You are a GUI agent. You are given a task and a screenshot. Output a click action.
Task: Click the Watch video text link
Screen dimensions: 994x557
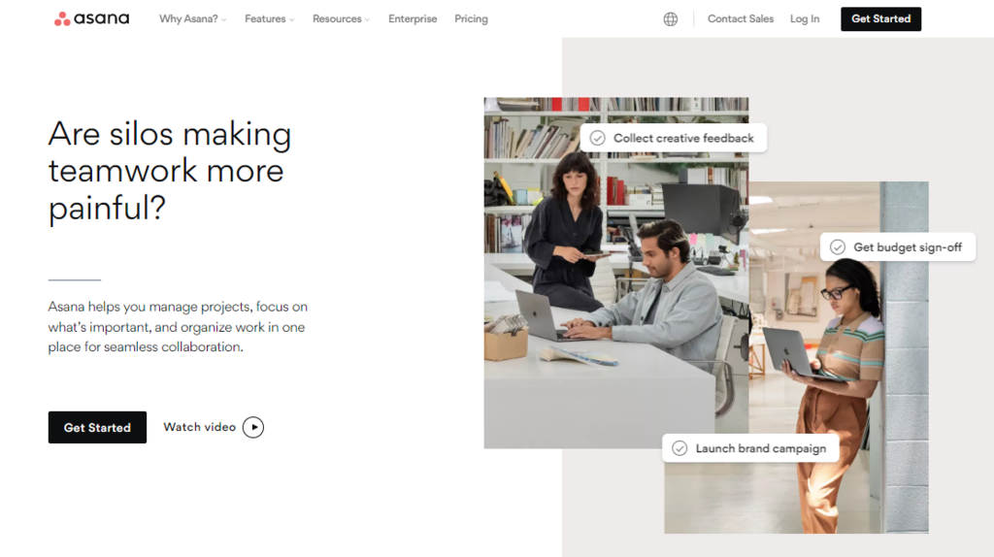click(200, 427)
